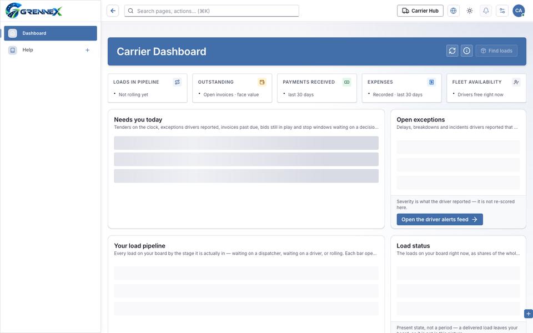
Task: Click the 'FLEET AVAILABILITY' label
Action: [x=477, y=82]
